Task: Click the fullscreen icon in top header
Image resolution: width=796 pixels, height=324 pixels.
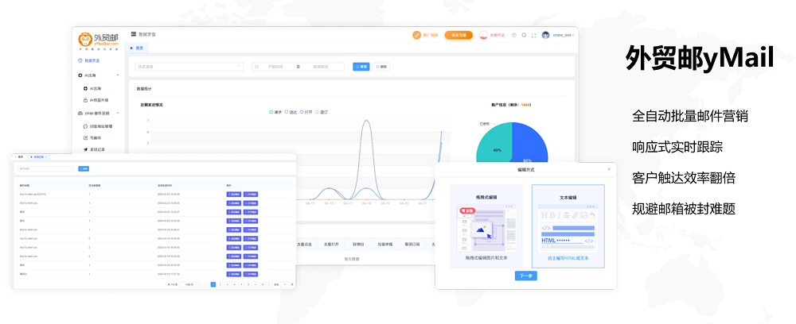Action: coord(533,35)
